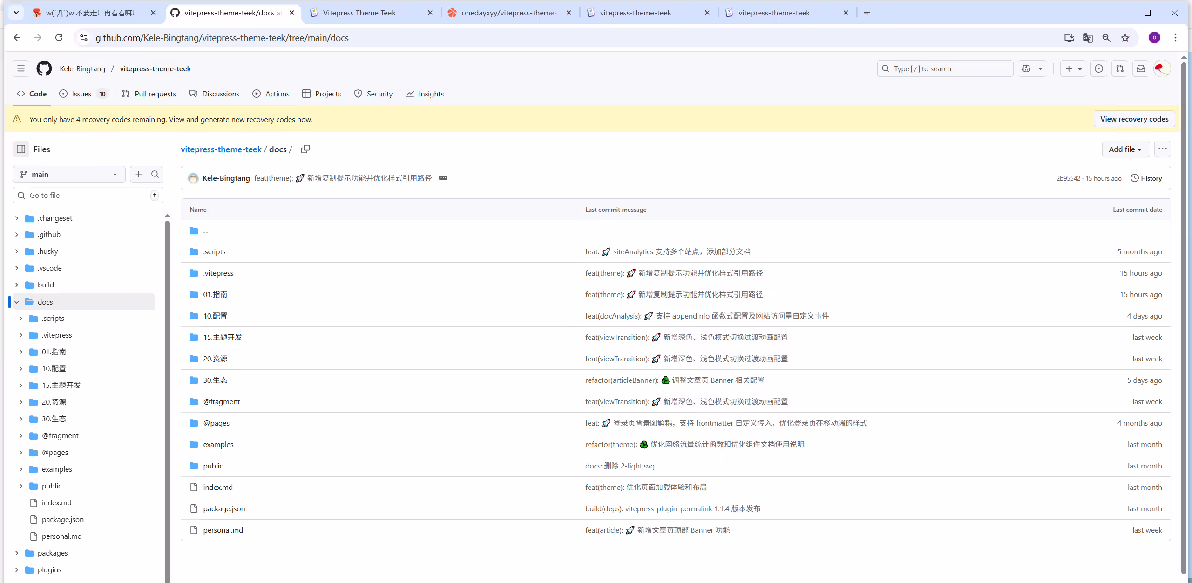Viewport: 1192px width, 583px height.
Task: Open the personal.md file in the file list
Action: coord(223,530)
